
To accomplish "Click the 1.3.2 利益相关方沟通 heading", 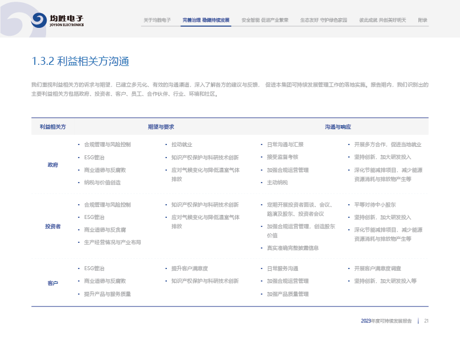I will click(84, 61).
